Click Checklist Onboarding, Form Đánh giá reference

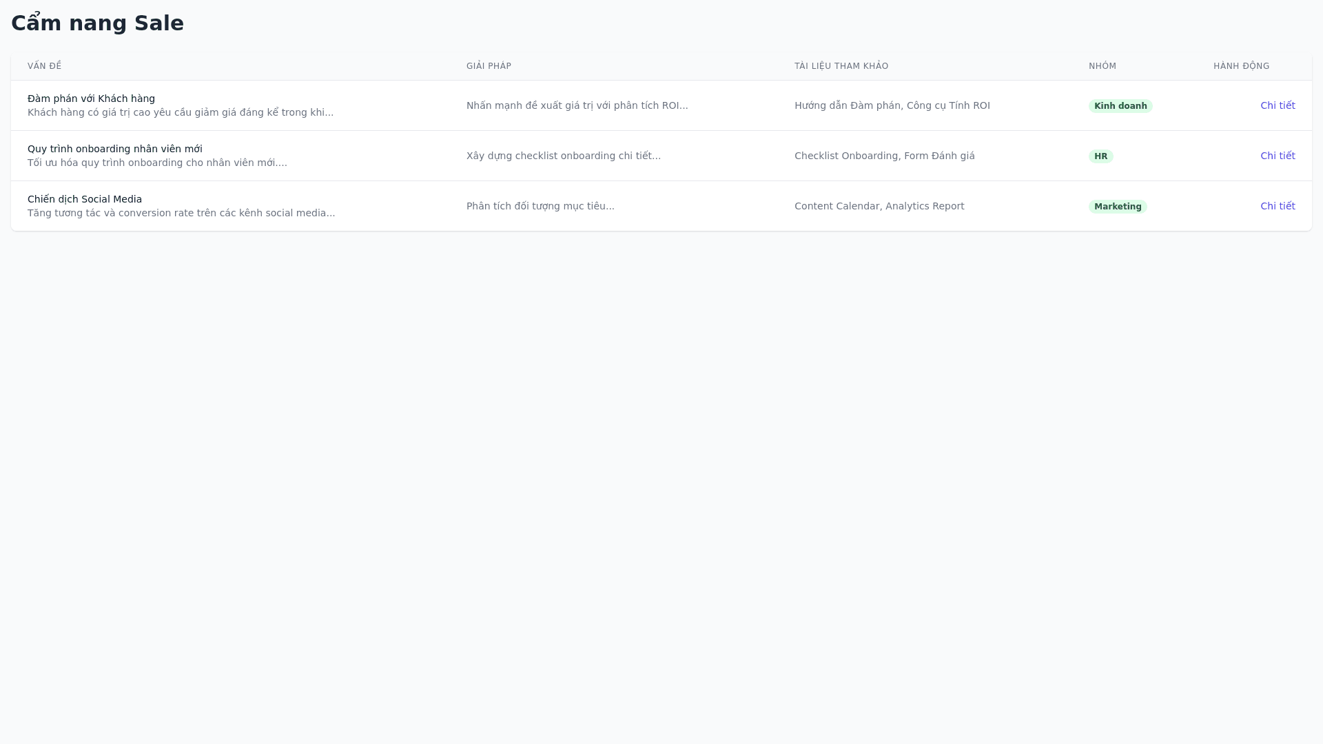click(x=884, y=156)
